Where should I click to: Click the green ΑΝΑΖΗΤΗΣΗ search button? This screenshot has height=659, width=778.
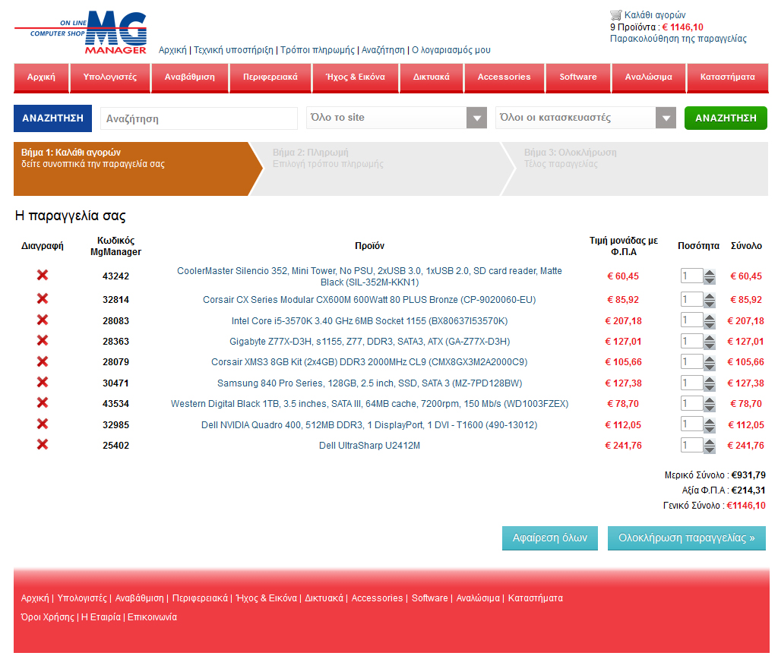(726, 118)
